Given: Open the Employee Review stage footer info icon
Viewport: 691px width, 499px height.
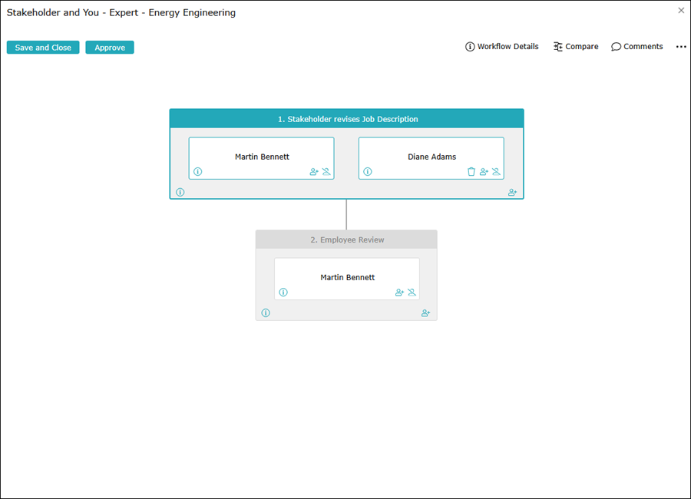Looking at the screenshot, I should click(x=266, y=313).
